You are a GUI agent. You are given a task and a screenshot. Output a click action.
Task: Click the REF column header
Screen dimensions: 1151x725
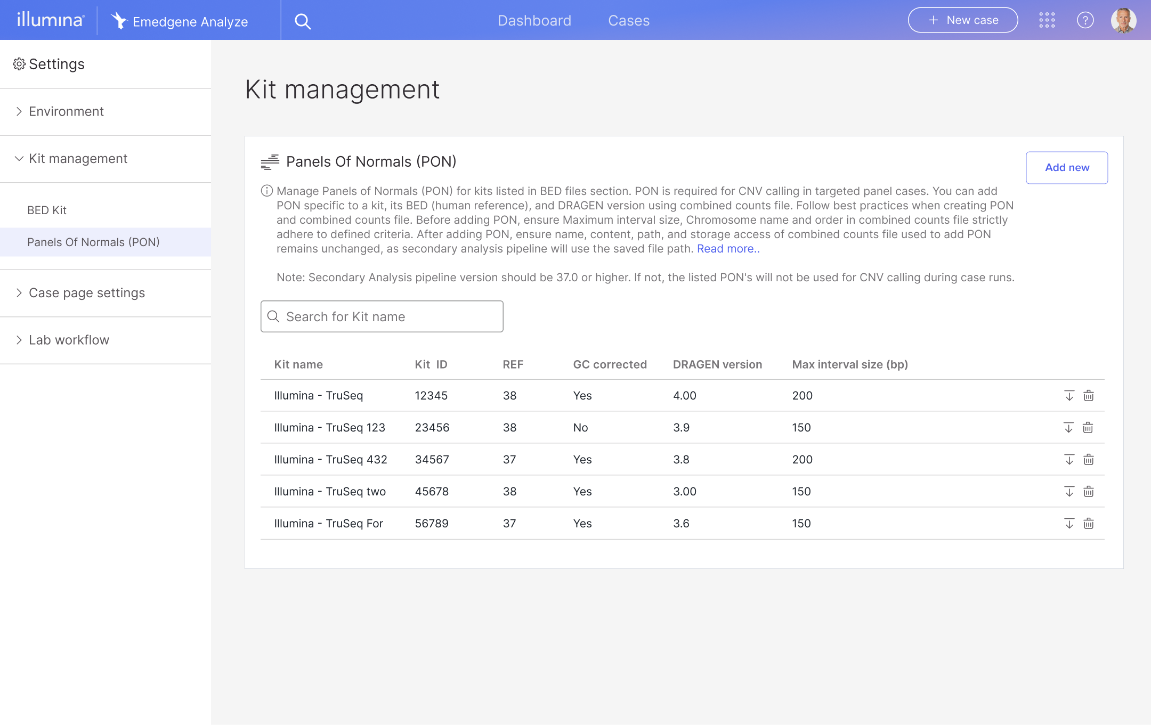tap(513, 364)
